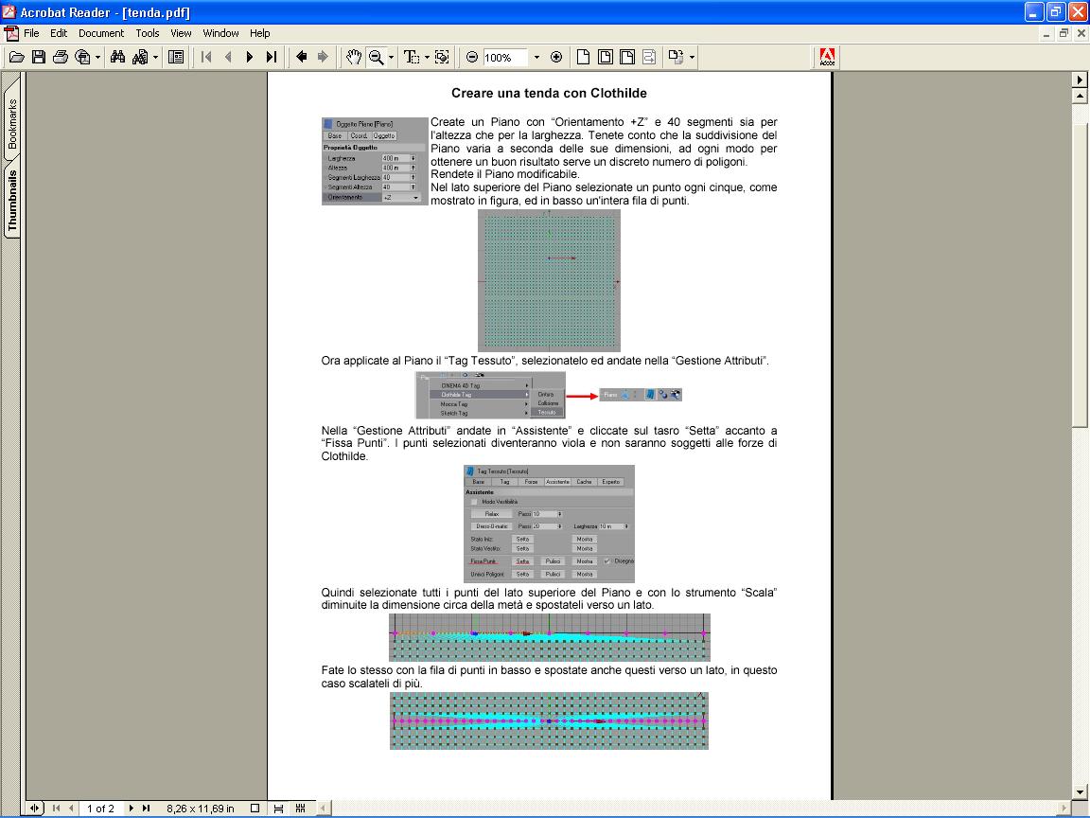
Task: Restore the inner document window
Action: point(1064,33)
